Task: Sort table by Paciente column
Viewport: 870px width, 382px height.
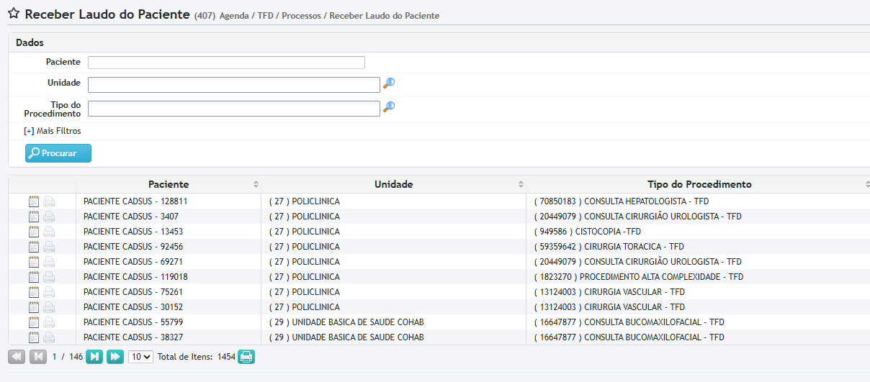Action: point(169,184)
